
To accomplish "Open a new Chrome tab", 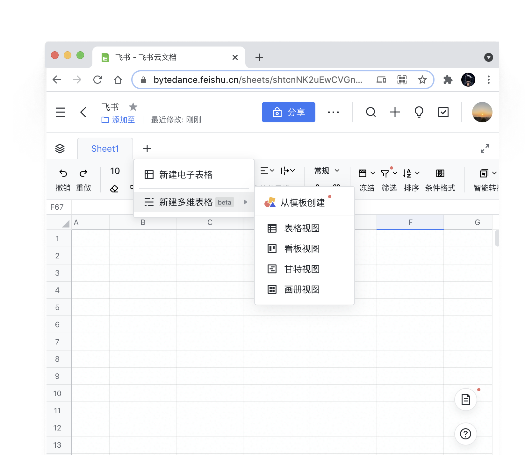I will pyautogui.click(x=259, y=57).
